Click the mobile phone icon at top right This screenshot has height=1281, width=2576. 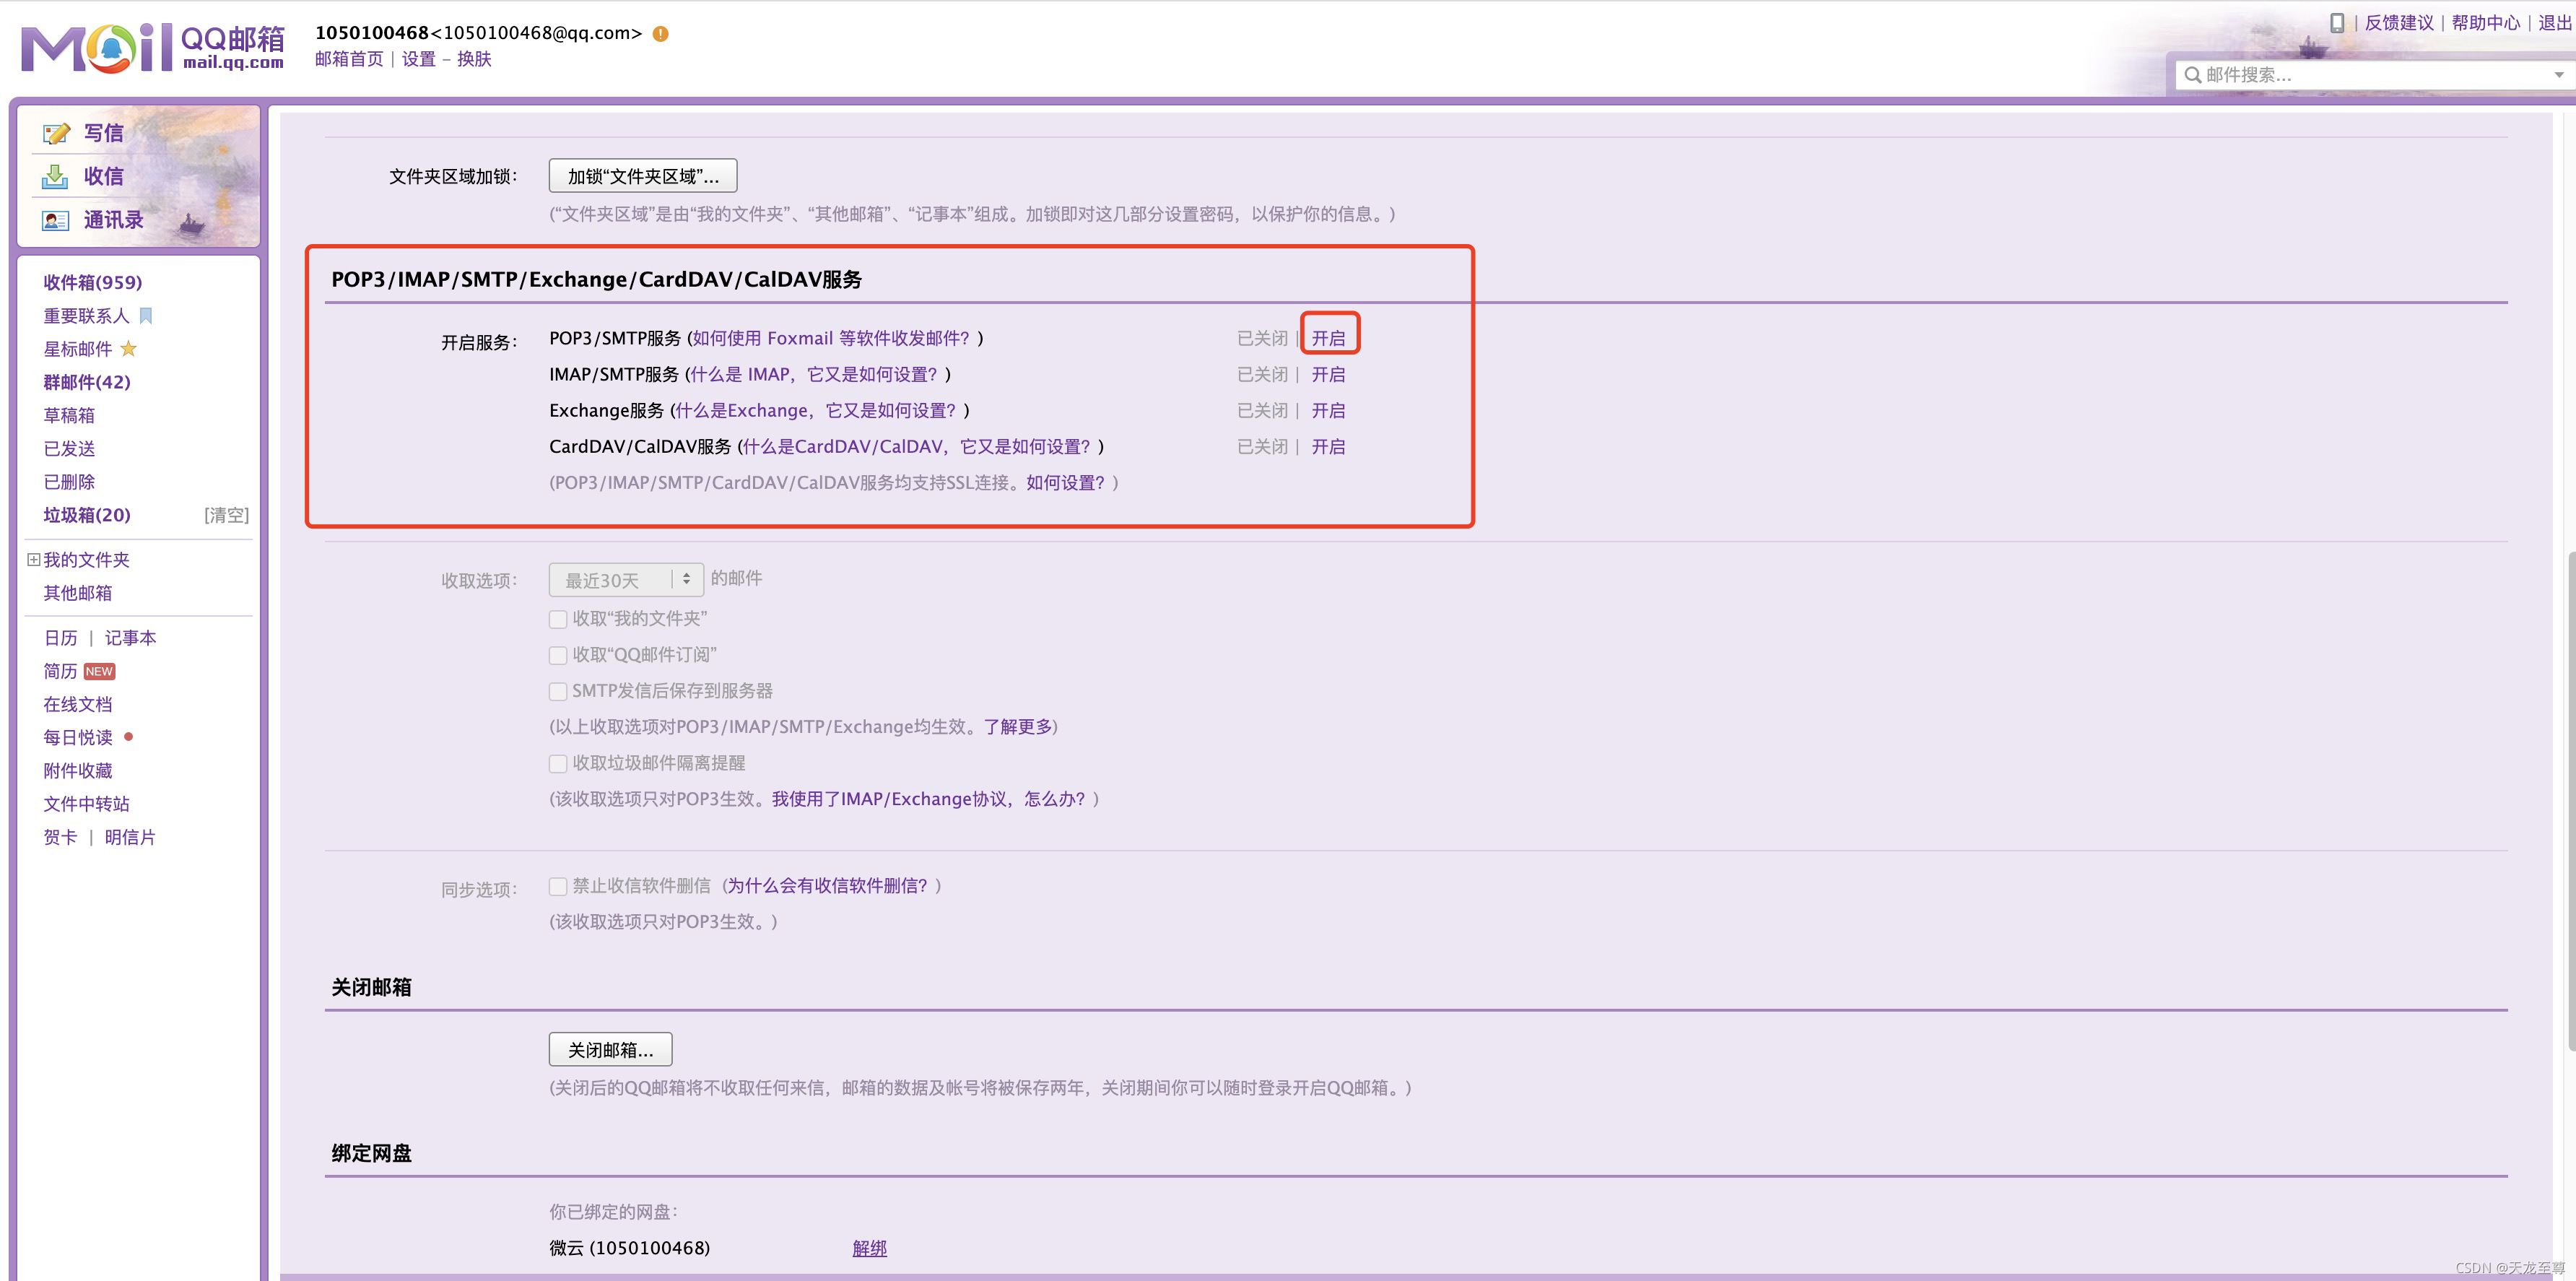[x=2337, y=23]
